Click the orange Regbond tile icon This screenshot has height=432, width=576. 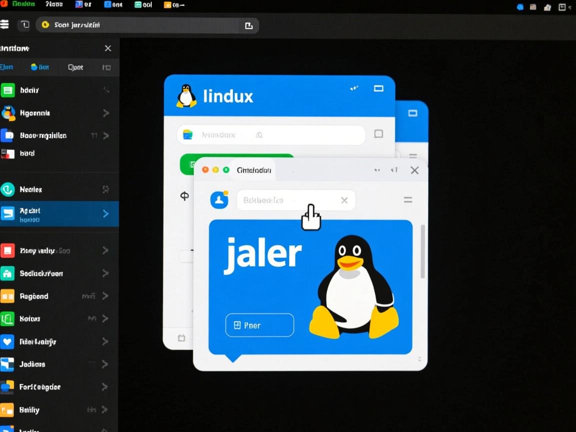tap(7, 296)
